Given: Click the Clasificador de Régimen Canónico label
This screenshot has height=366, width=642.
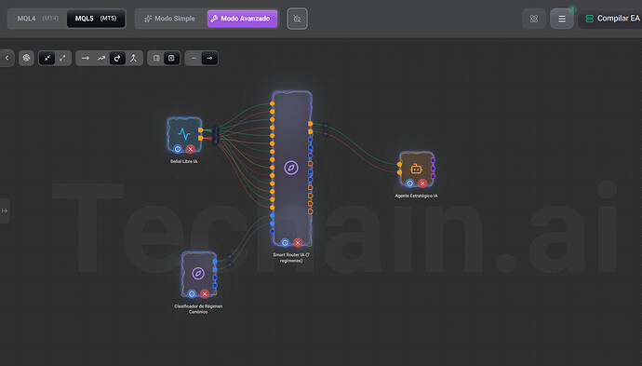Looking at the screenshot, I should tap(198, 309).
